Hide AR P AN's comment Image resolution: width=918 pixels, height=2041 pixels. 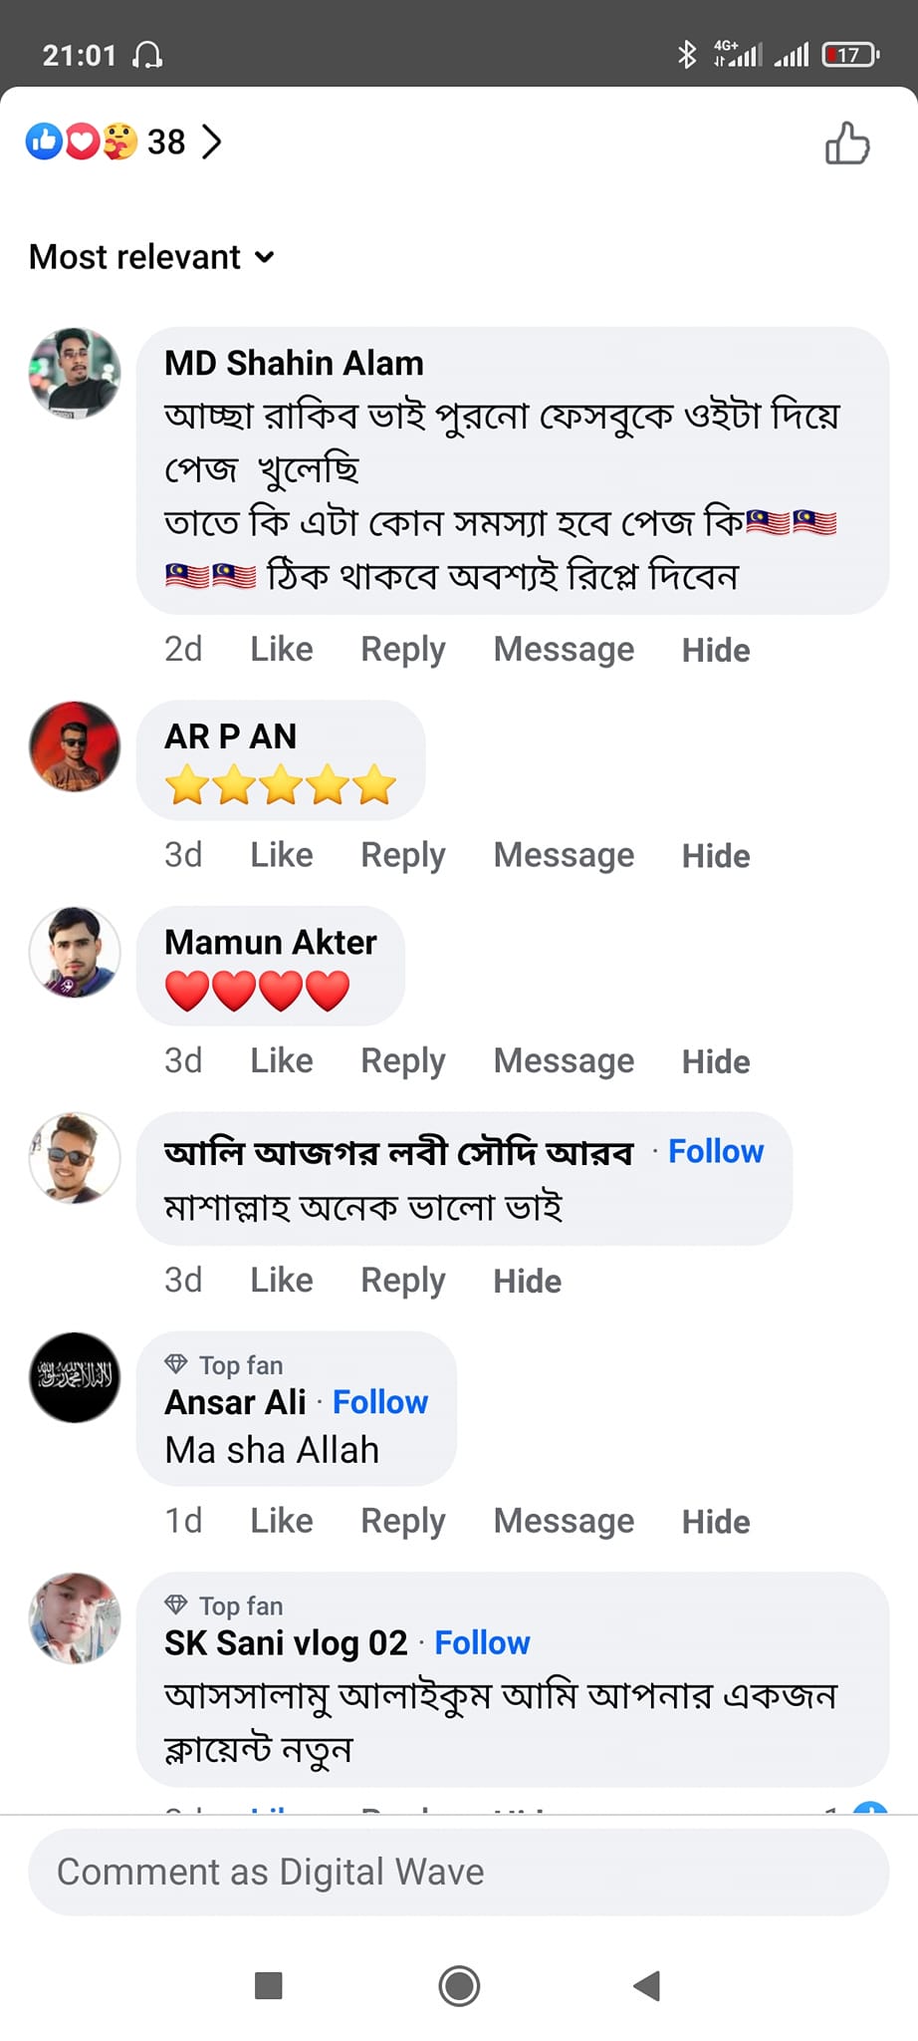(715, 856)
